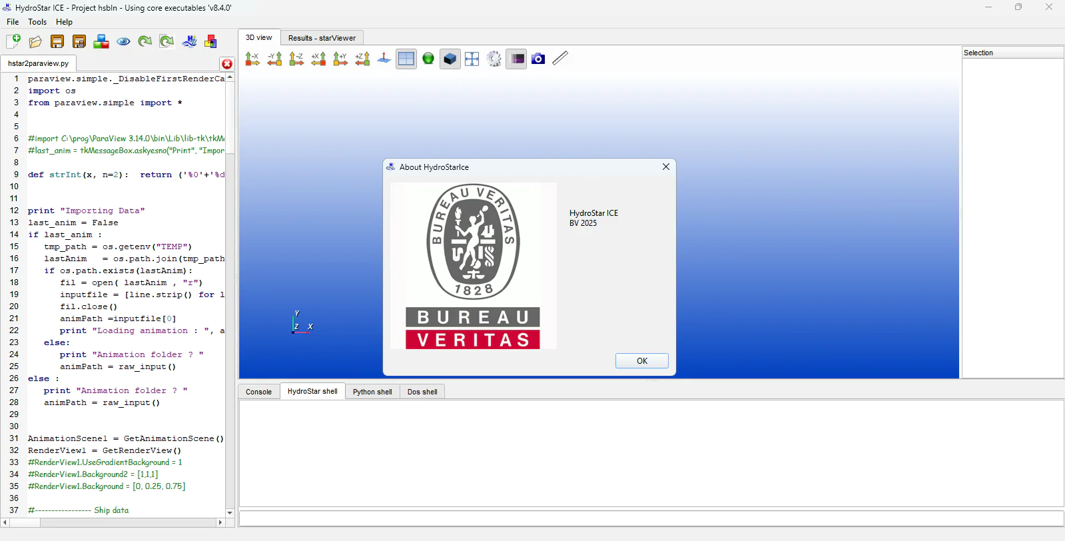The height and width of the screenshot is (541, 1065).
Task: Switch to the Results - starViewer tab
Action: point(322,38)
